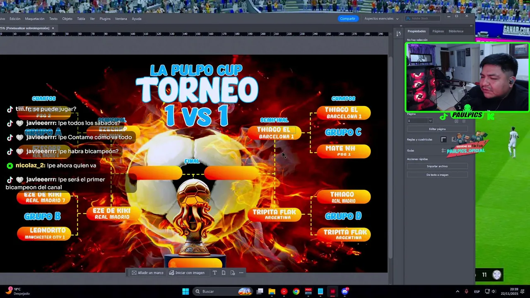Open Task View on taskbar
Image resolution: width=530 pixels, height=298 pixels.
click(x=260, y=291)
